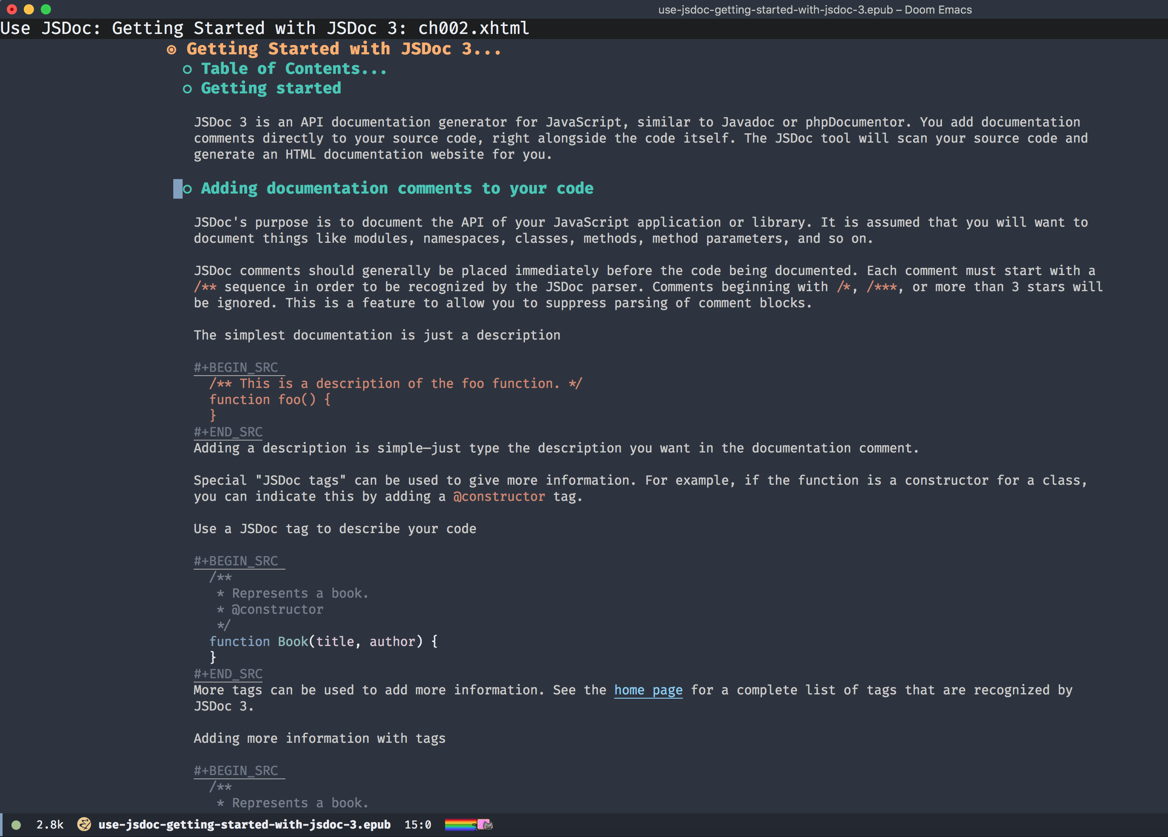The height and width of the screenshot is (837, 1168).
Task: Click the header line ch002.xhtml title
Action: tap(473, 28)
